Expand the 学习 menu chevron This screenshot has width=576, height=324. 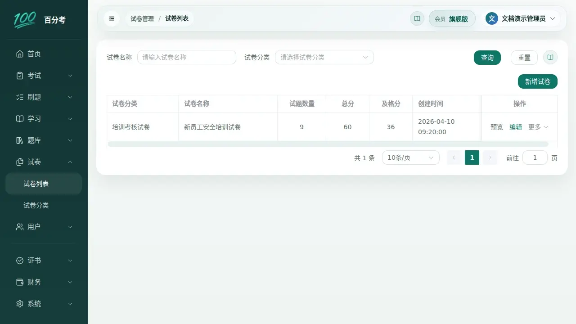click(x=70, y=119)
